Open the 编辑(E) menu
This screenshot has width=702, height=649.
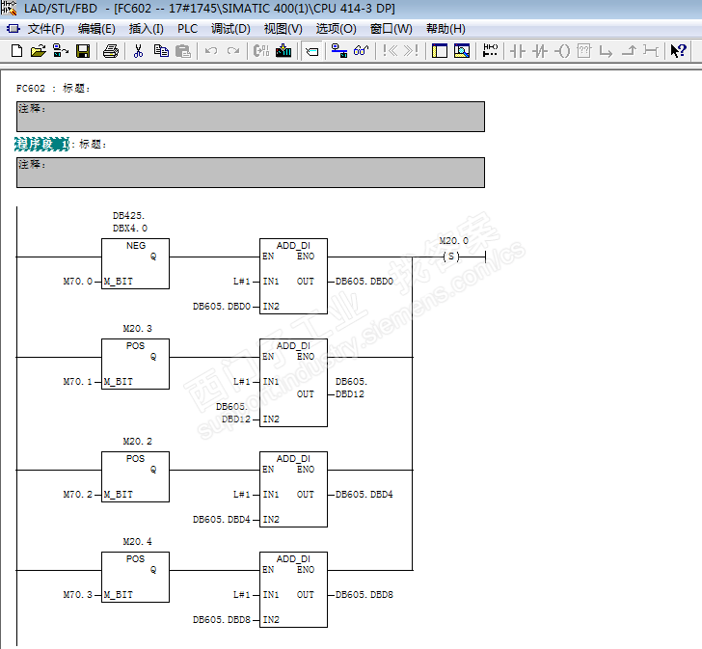(x=96, y=29)
